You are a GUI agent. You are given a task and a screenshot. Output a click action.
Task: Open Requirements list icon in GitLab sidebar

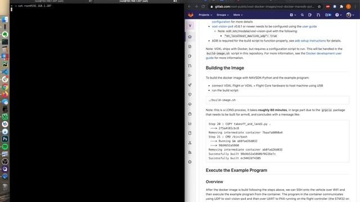tap(190, 75)
